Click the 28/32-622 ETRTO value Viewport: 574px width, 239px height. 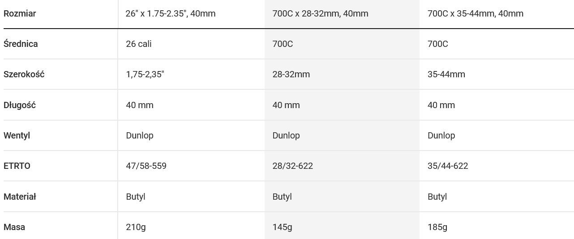293,166
